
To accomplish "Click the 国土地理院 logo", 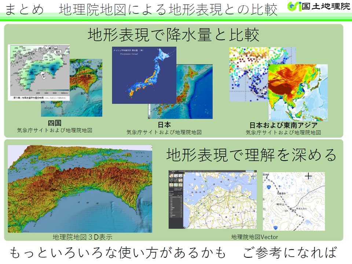I will click(x=319, y=6).
